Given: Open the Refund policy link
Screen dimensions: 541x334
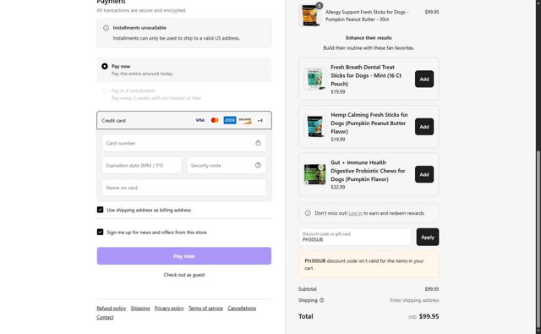Looking at the screenshot, I should pyautogui.click(x=111, y=308).
